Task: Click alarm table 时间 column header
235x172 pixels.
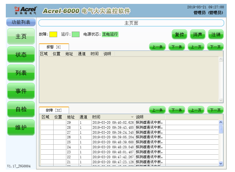Action: tap(96, 54)
